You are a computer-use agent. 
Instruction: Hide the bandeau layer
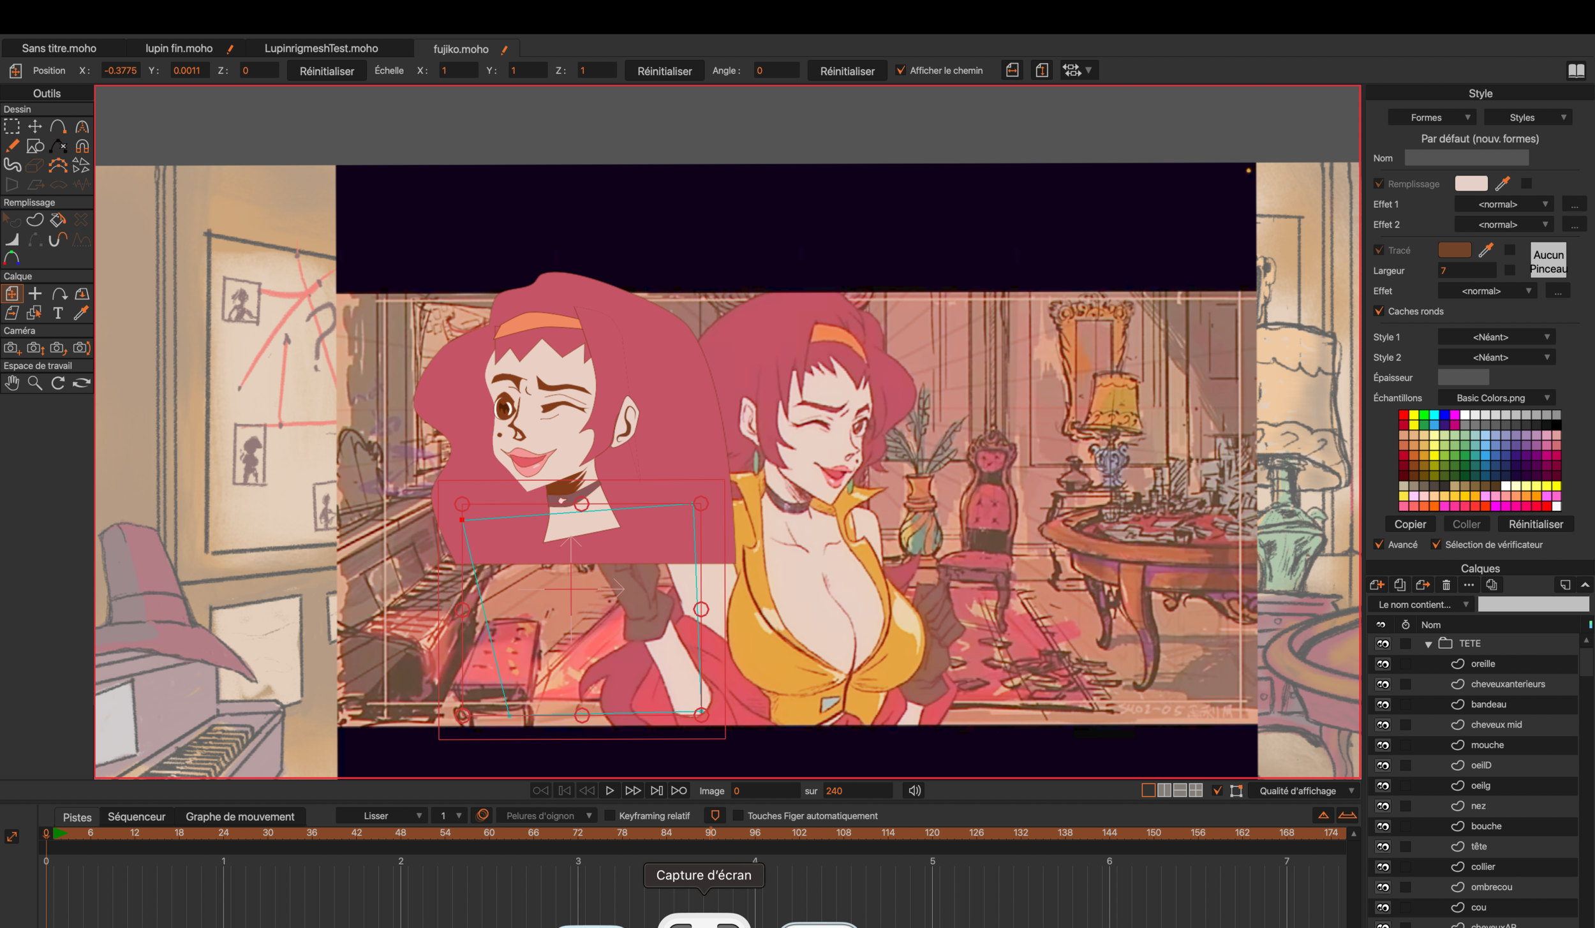(x=1383, y=705)
